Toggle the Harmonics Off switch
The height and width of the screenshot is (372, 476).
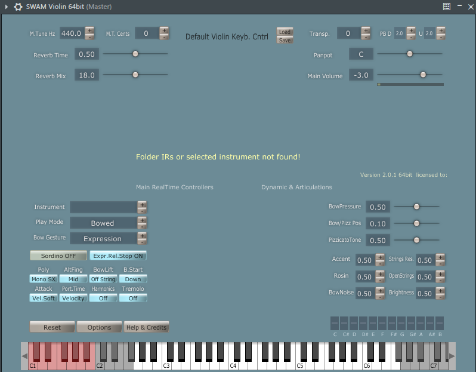pos(103,298)
